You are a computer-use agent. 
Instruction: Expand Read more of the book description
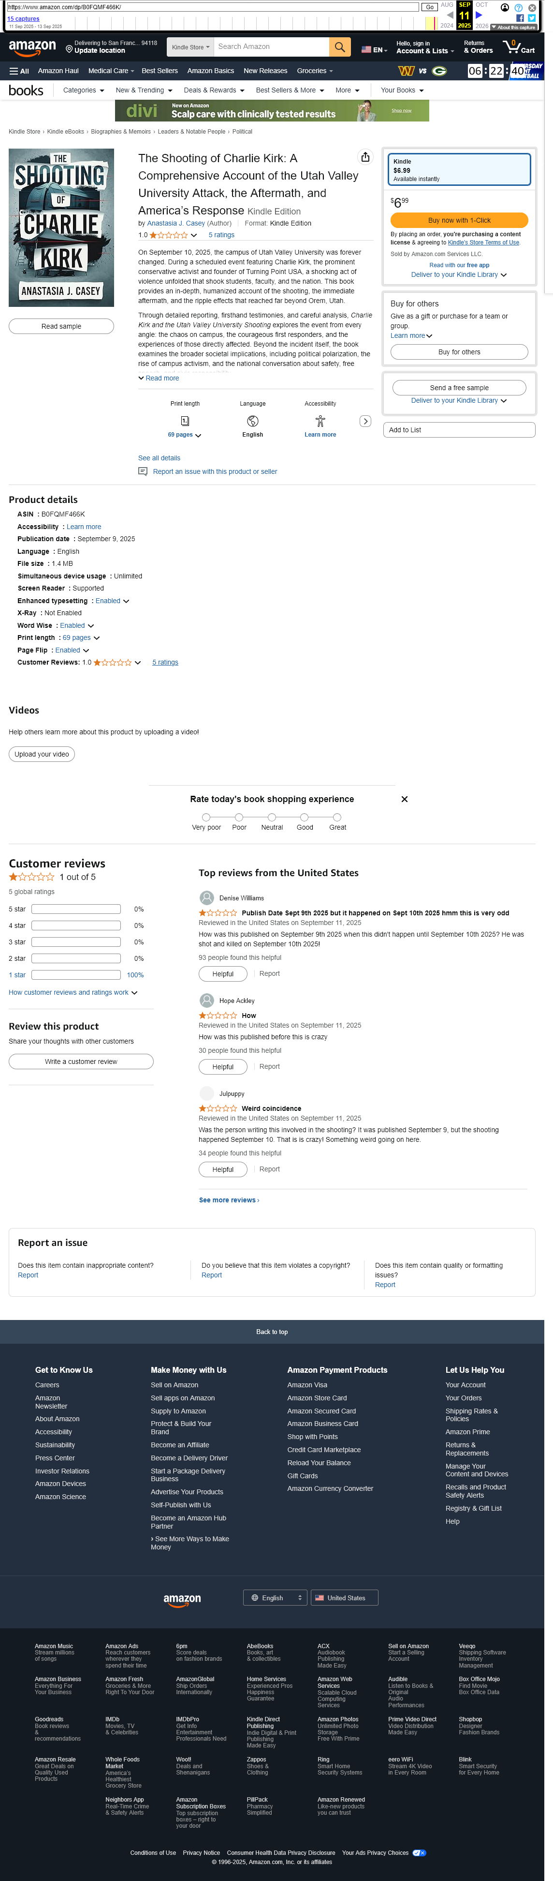point(159,378)
